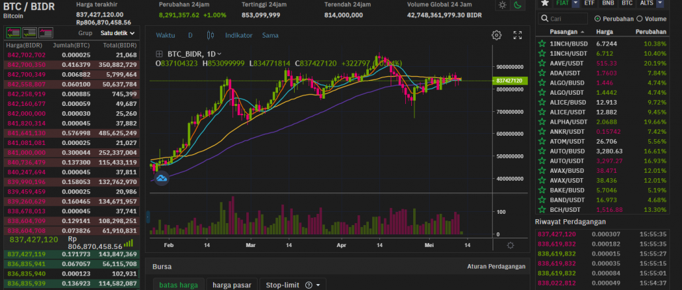Select the FIAT market tab
The width and height of the screenshot is (682, 290).
coord(562,3)
